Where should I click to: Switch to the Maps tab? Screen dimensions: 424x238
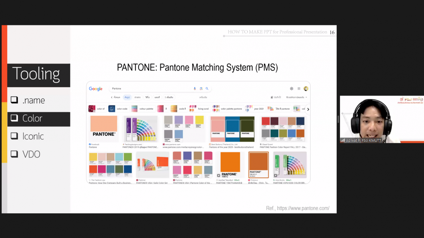pyautogui.click(x=157, y=97)
